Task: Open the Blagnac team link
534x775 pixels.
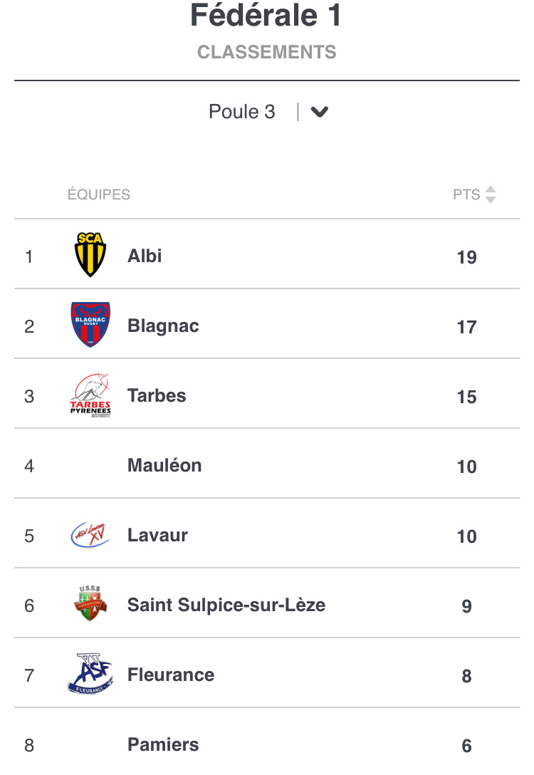Action: click(163, 326)
